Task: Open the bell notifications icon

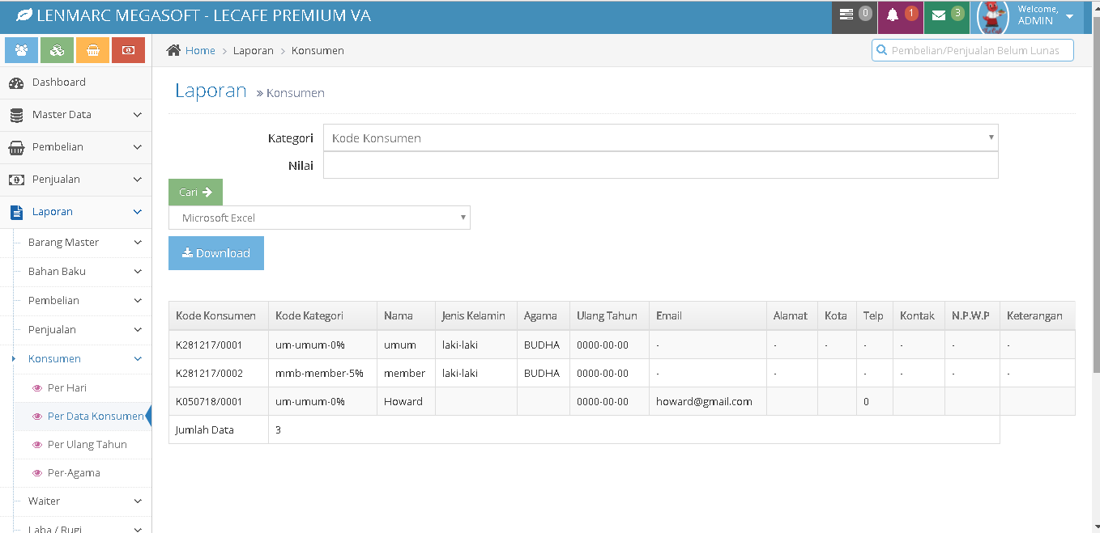Action: click(900, 15)
